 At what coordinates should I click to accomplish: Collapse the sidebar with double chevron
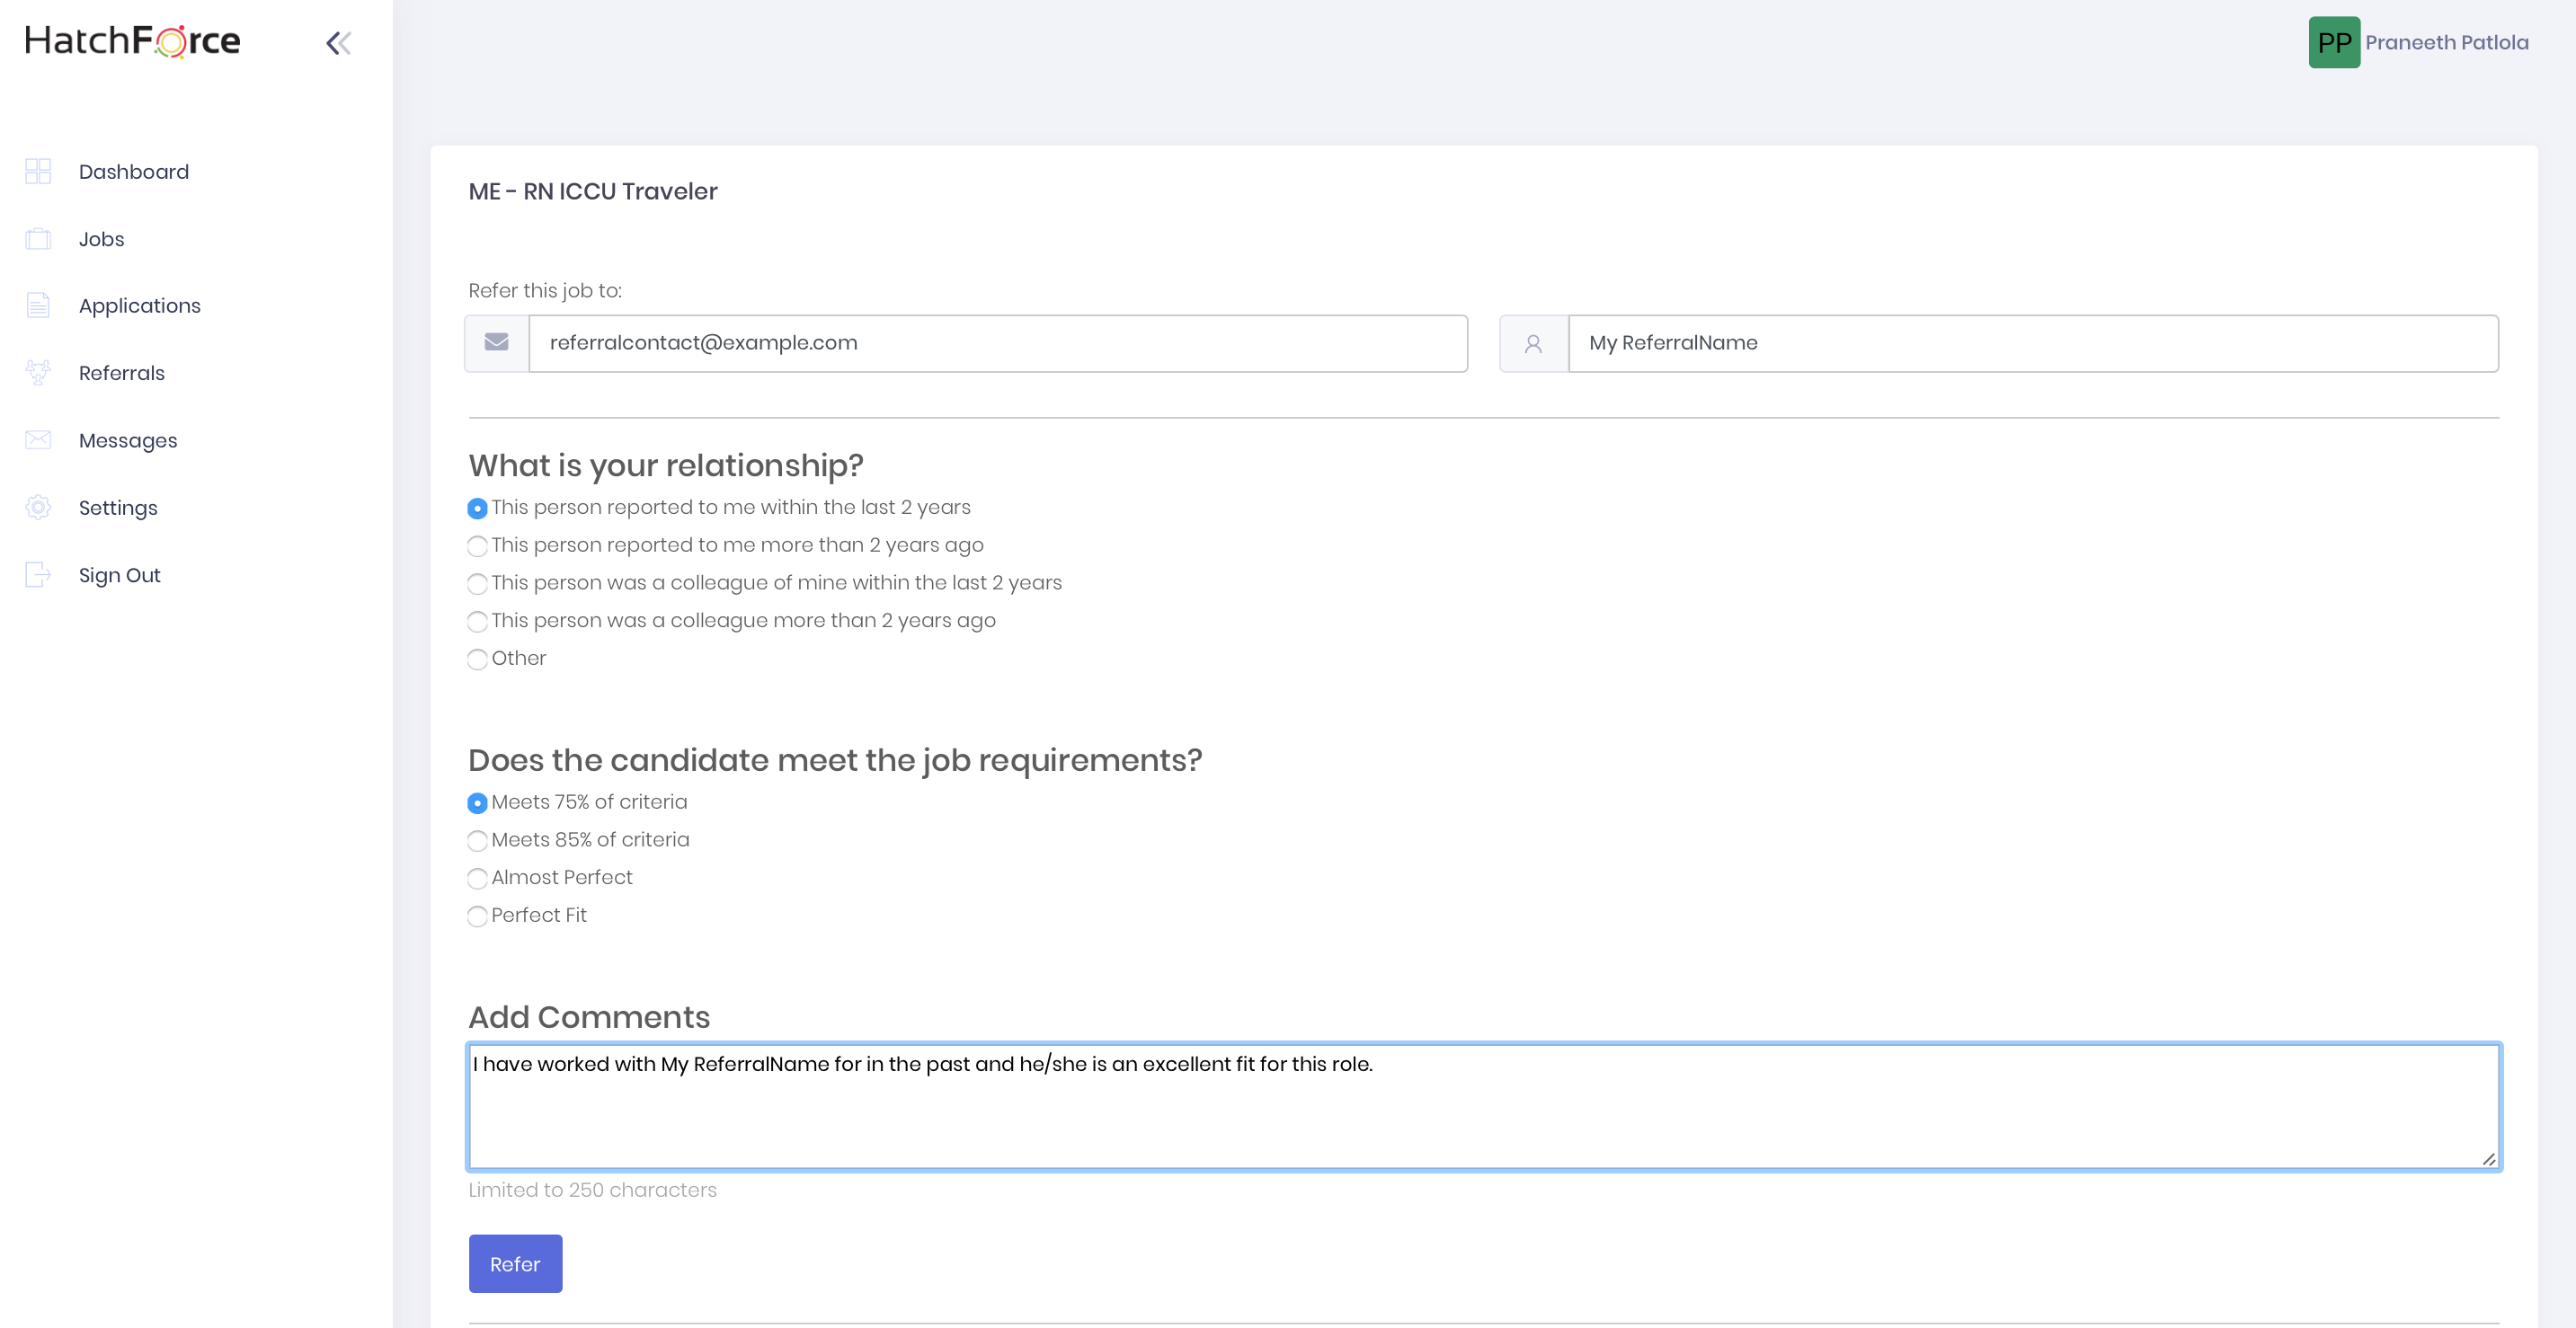pos(338,42)
